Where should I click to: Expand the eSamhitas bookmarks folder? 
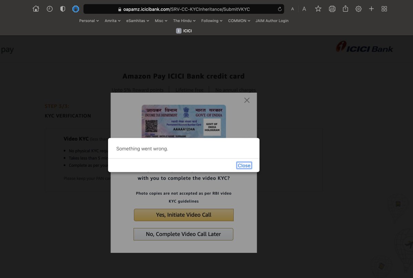138,21
